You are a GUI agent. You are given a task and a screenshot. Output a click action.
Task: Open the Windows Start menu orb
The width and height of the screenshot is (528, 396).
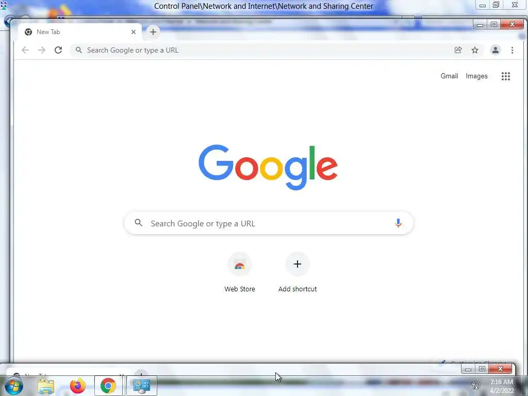[13, 386]
